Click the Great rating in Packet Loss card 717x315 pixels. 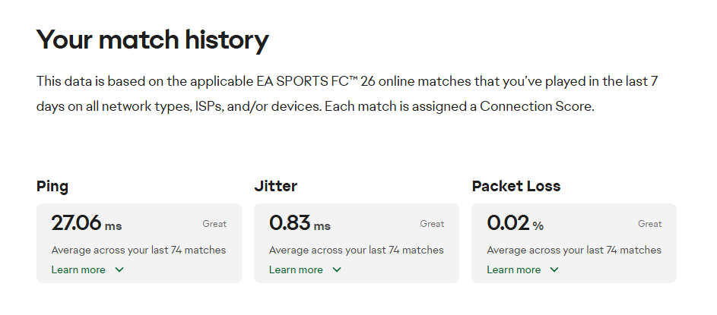pos(650,224)
